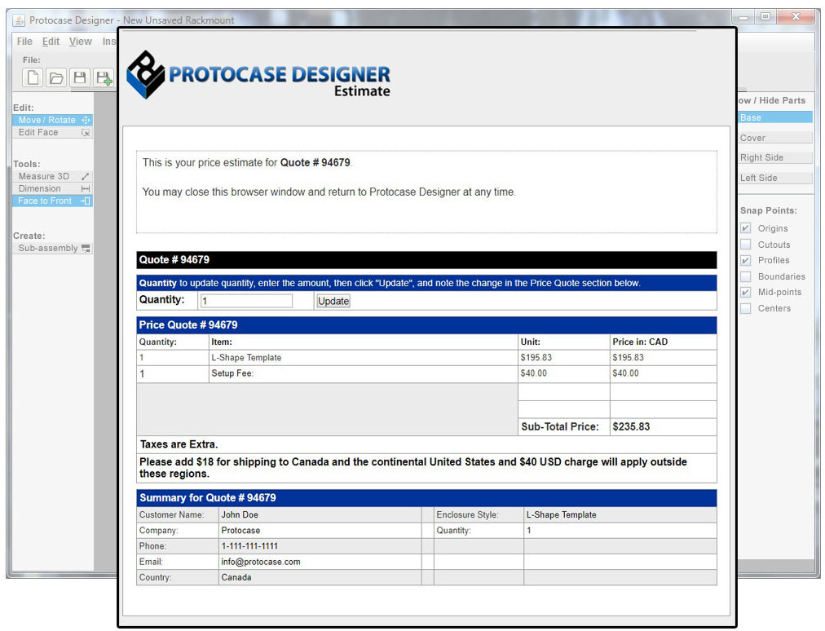Click the Update quantity button
The height and width of the screenshot is (631, 825).
333,301
